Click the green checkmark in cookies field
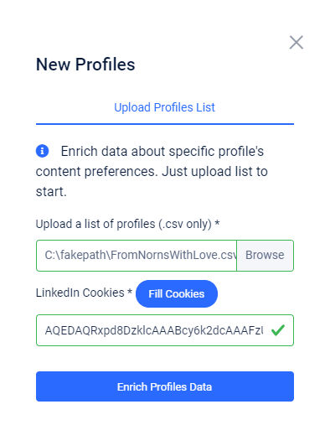 click(278, 330)
